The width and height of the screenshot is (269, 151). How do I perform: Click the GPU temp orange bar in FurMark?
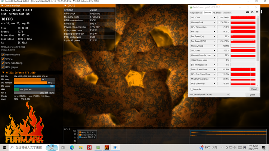[x=27, y=79]
